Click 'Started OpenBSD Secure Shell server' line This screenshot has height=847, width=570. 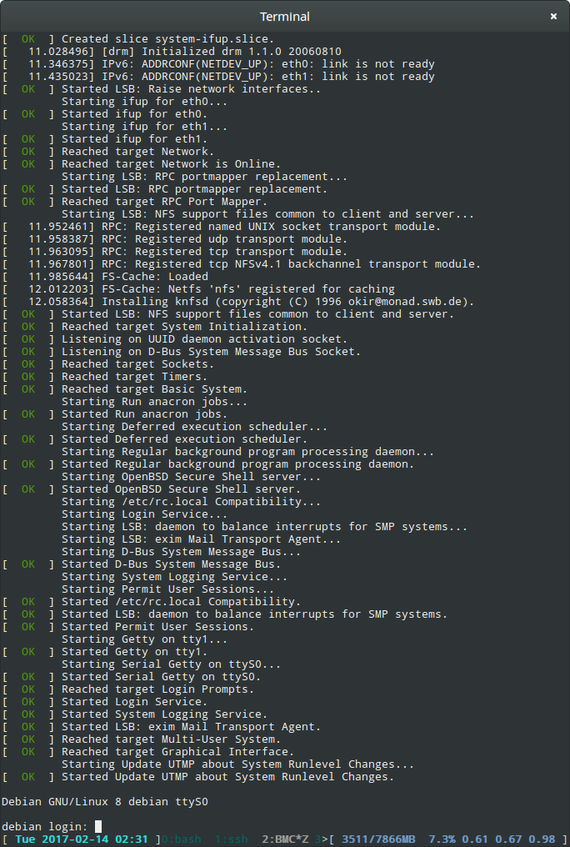(181, 489)
